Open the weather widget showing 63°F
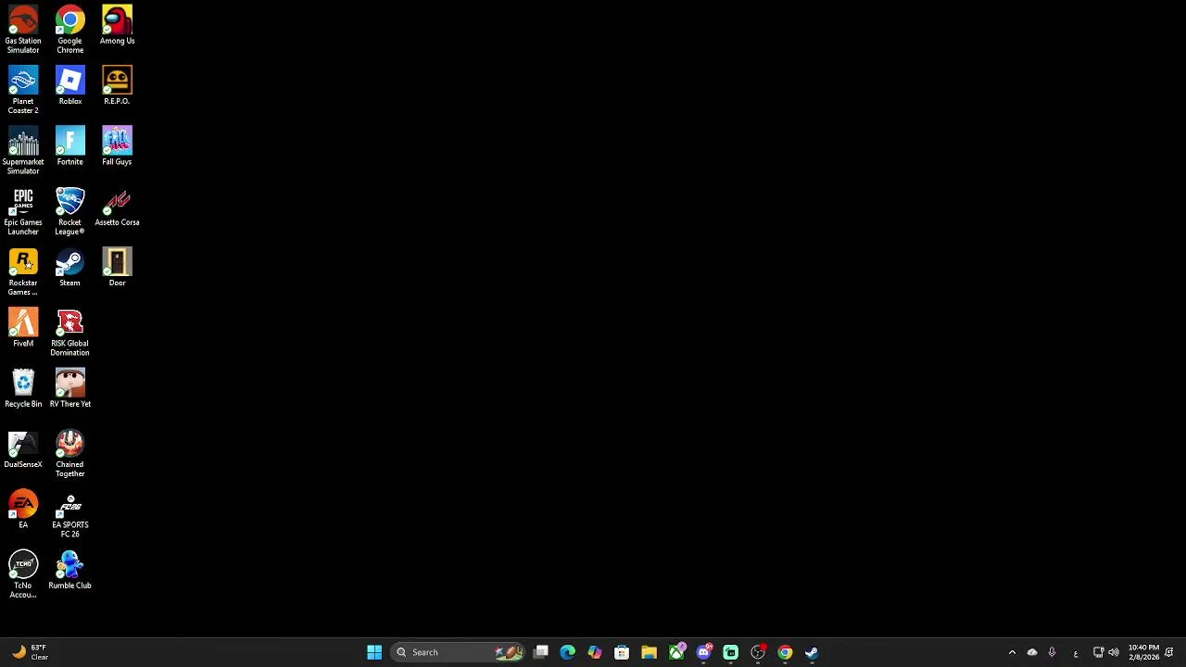Screen dimensions: 1186x667 click(x=30, y=652)
